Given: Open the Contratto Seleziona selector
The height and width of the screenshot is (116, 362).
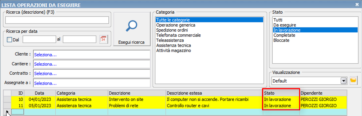Looking at the screenshot, I should click(92, 73).
